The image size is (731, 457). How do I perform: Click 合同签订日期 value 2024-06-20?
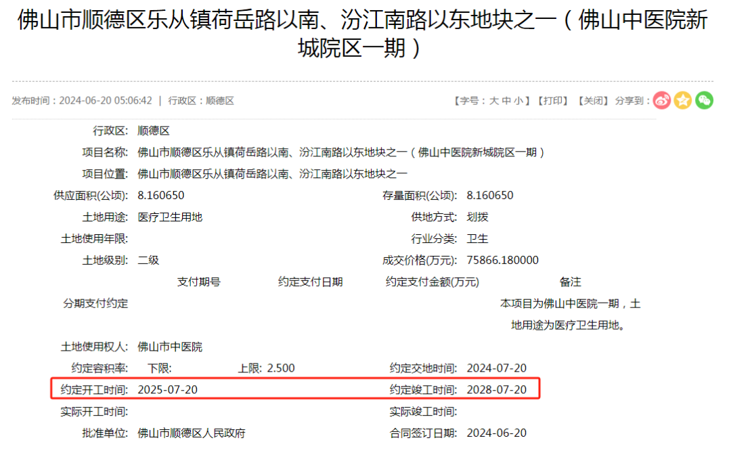click(497, 433)
